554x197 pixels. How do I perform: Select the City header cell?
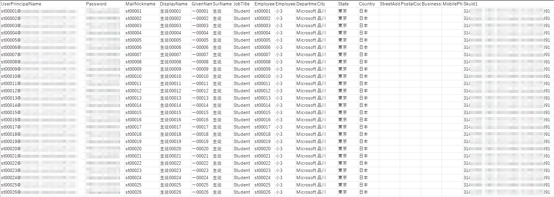click(x=327, y=4)
